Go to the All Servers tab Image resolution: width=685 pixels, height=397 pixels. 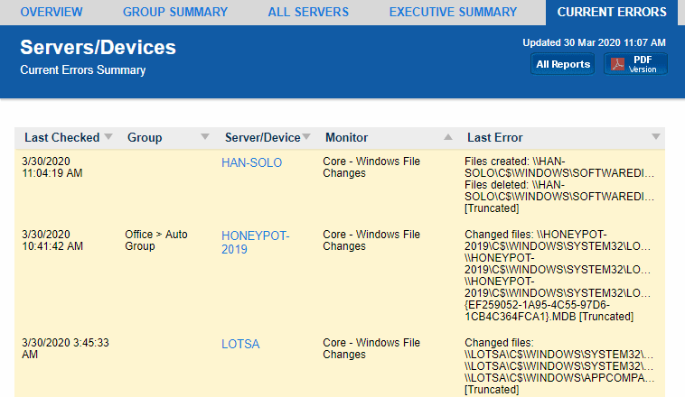[308, 12]
